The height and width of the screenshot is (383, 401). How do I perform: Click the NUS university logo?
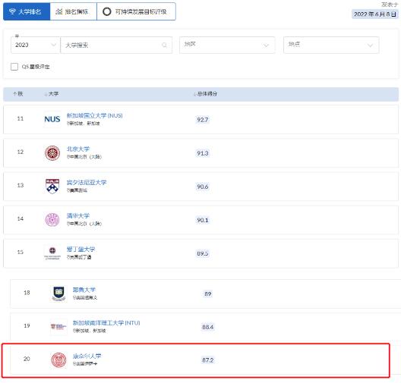52,119
